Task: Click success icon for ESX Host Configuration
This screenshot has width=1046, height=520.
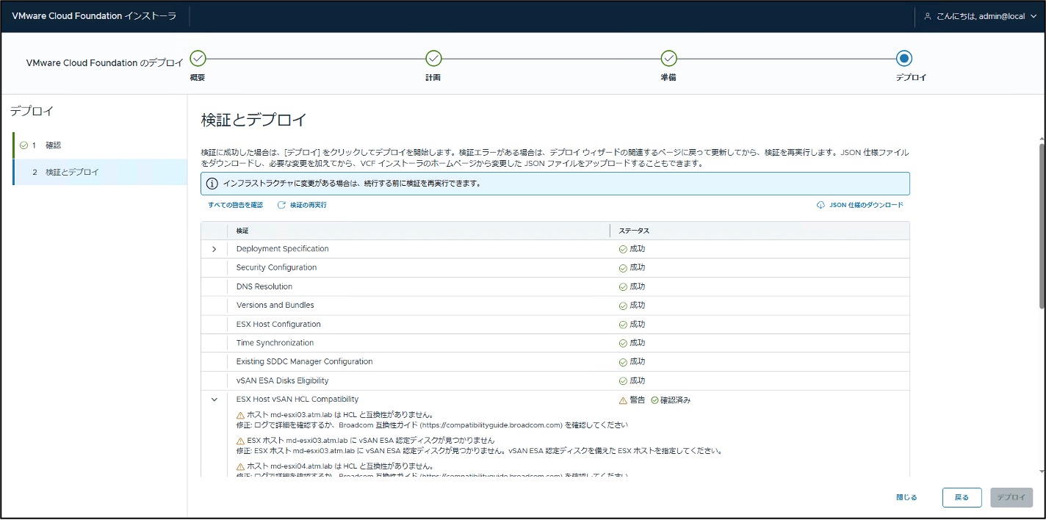Action: pos(623,325)
